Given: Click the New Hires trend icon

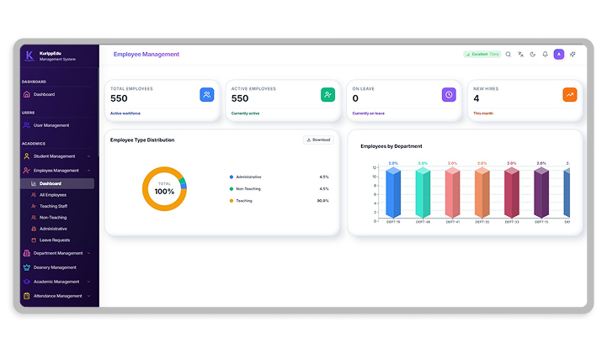Looking at the screenshot, I should pyautogui.click(x=570, y=95).
